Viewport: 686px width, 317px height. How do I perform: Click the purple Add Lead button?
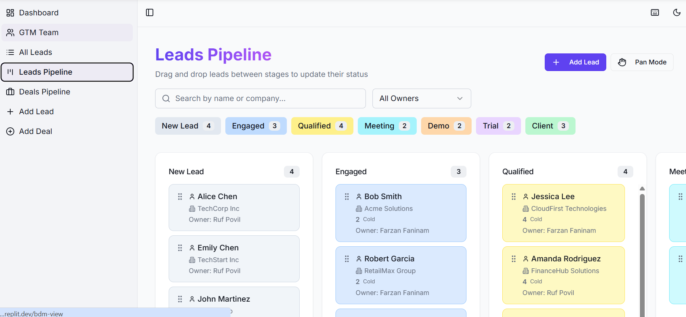[575, 62]
